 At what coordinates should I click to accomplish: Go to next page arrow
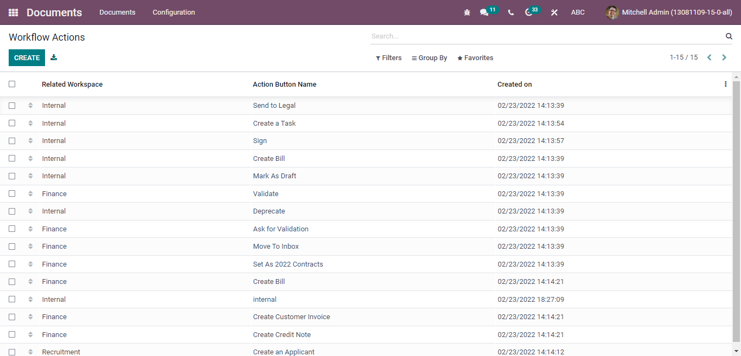724,57
